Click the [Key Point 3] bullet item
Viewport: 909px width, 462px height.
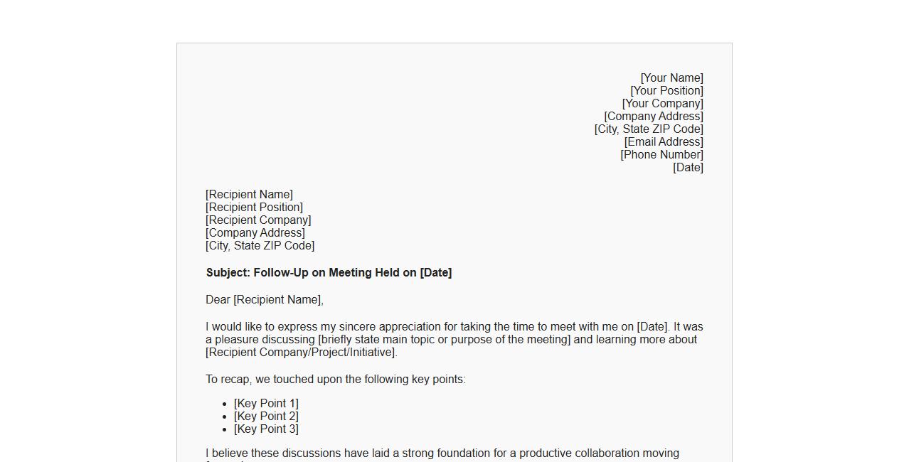point(266,429)
